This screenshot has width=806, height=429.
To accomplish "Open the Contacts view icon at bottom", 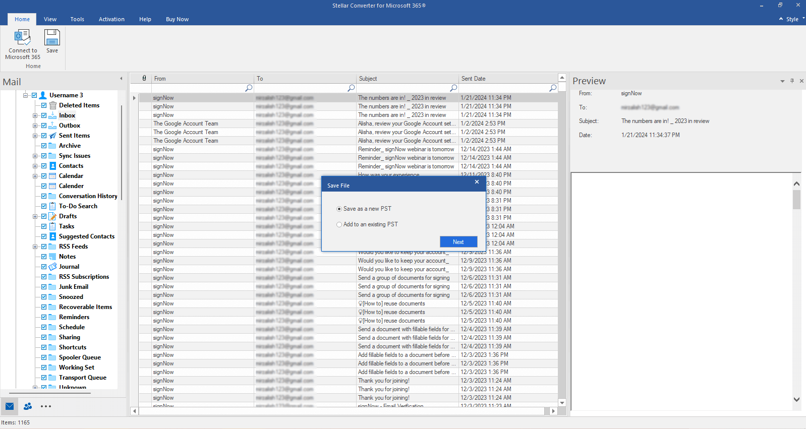I will coord(28,406).
